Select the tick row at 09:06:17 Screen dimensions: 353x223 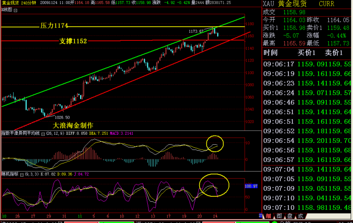(x=307, y=64)
